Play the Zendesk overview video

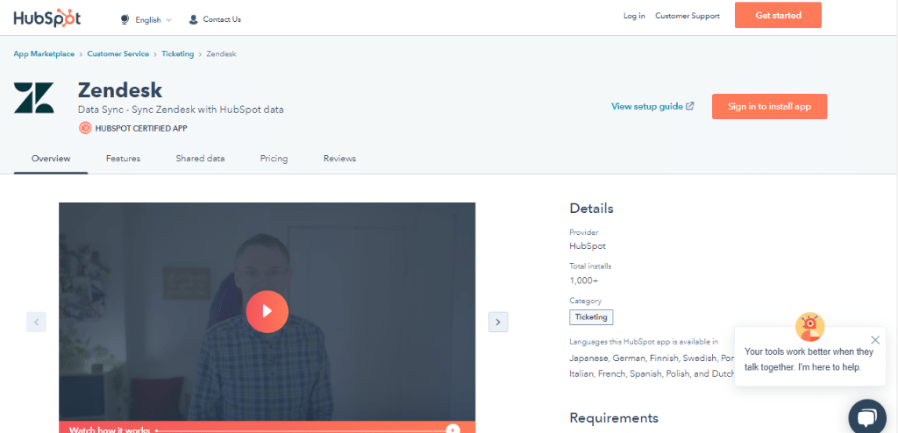click(x=267, y=311)
